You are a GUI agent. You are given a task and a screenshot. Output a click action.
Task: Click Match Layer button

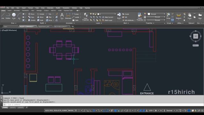click(x=107, y=20)
